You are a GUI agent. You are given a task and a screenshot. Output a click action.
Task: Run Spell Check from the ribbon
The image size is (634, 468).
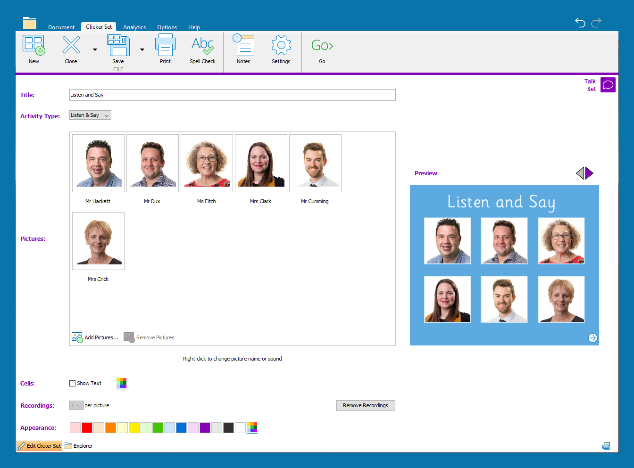[202, 46]
